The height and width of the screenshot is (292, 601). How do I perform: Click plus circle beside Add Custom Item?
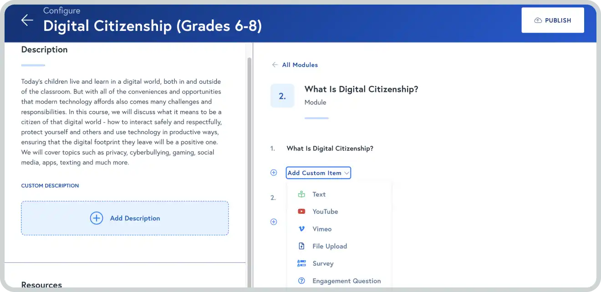point(274,173)
